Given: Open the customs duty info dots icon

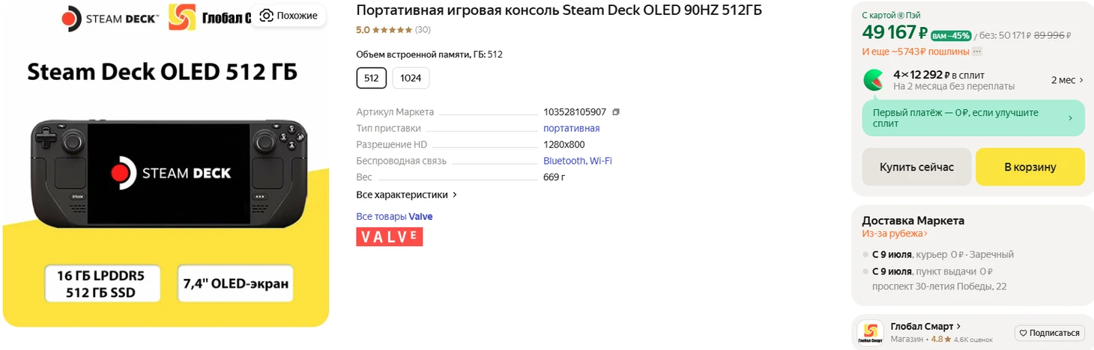Looking at the screenshot, I should (x=977, y=52).
